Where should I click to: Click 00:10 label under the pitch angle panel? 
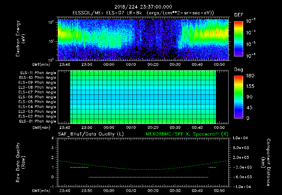pos(131,128)
